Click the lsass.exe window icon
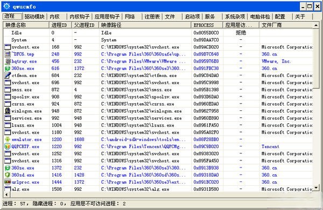Viewport: 323px width, 210px height. [x=8, y=125]
